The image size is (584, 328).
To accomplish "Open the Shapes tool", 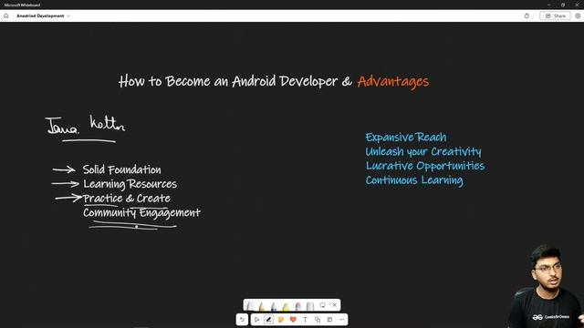I will coord(318,320).
